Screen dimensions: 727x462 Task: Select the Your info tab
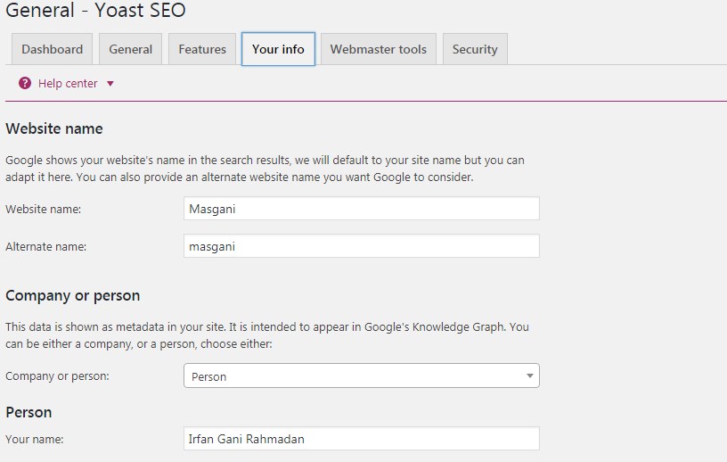tap(278, 49)
